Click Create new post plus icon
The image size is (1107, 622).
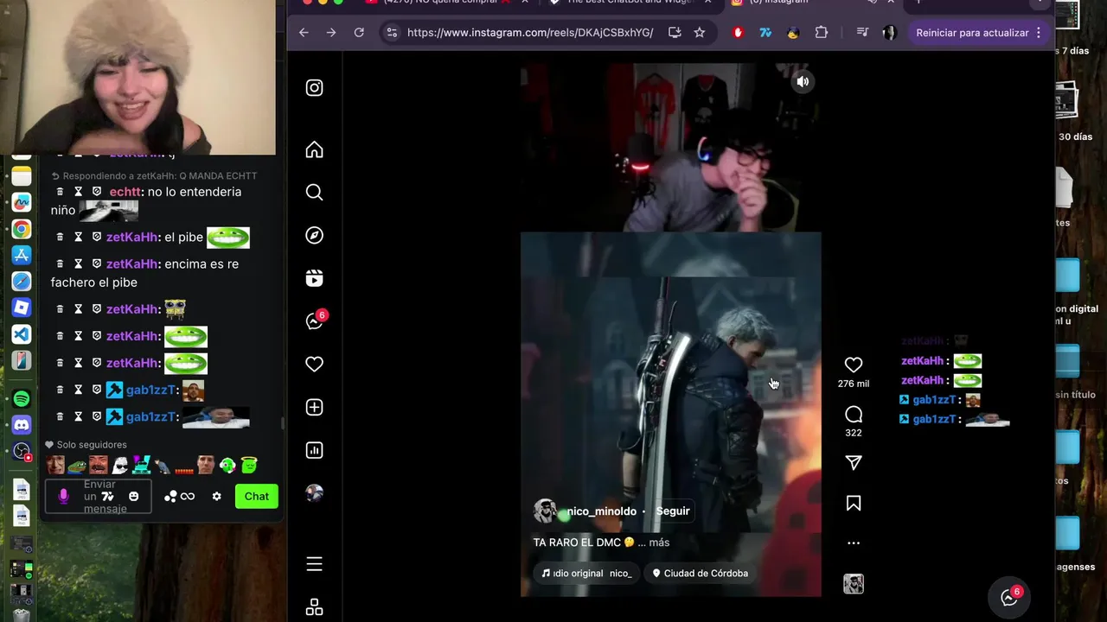point(314,407)
